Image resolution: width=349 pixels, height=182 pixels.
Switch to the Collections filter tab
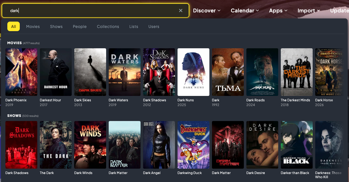click(108, 26)
